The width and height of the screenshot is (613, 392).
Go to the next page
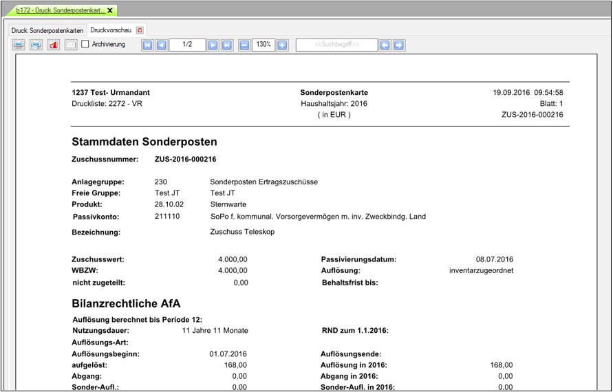[213, 45]
